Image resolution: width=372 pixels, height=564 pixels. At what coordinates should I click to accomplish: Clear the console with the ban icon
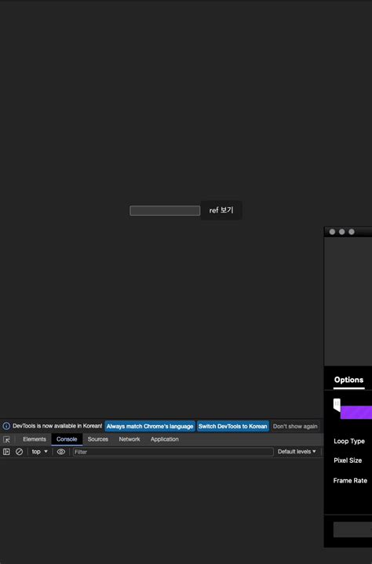[19, 452]
